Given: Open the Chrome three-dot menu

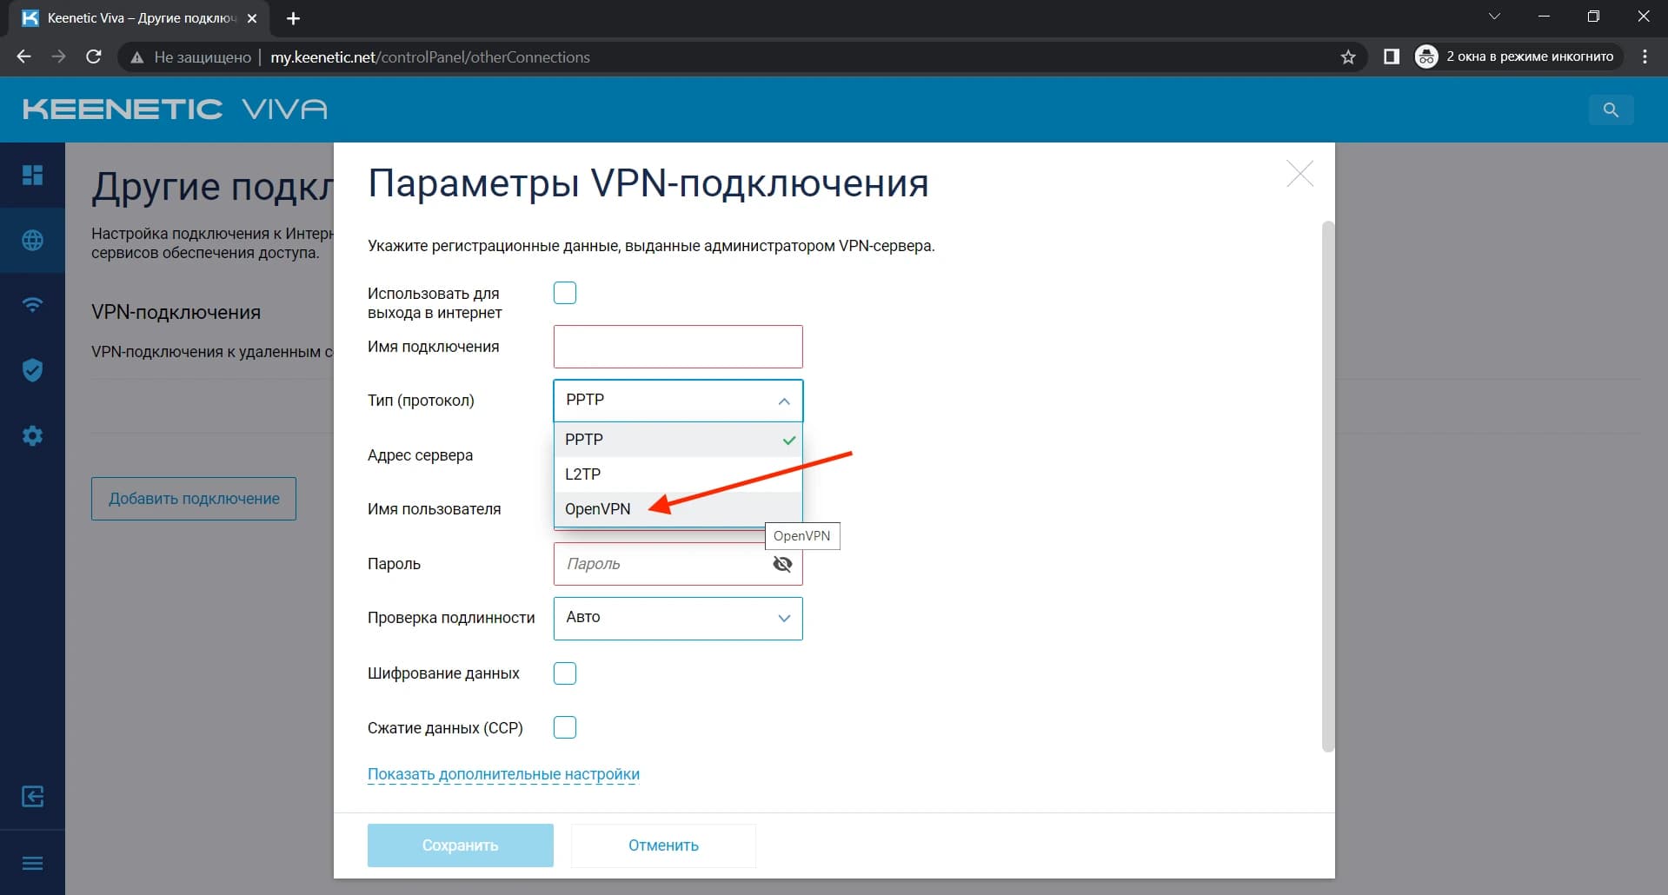Looking at the screenshot, I should (x=1643, y=56).
